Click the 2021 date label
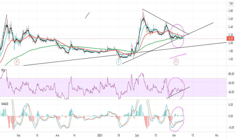This screenshot has width=236, height=139. pos(100,135)
